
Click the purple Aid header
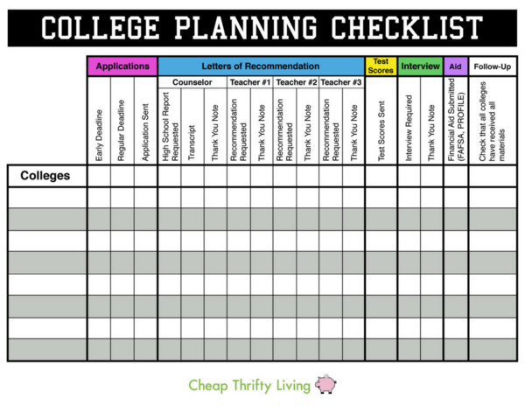pyautogui.click(x=455, y=66)
